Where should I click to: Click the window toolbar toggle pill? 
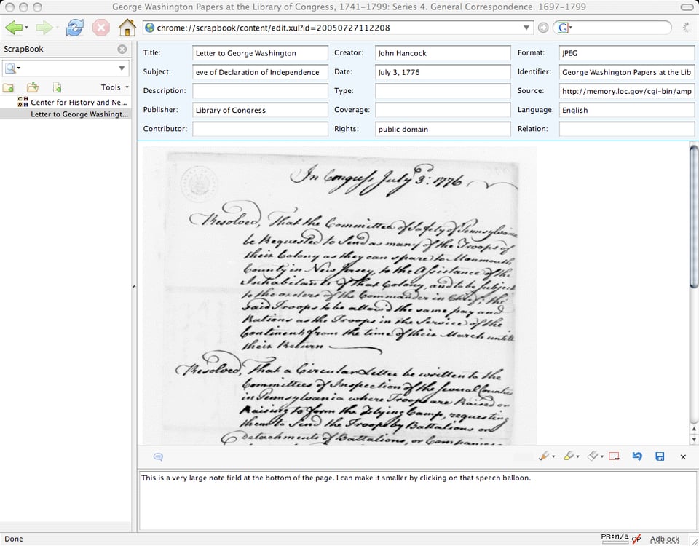[687, 7]
